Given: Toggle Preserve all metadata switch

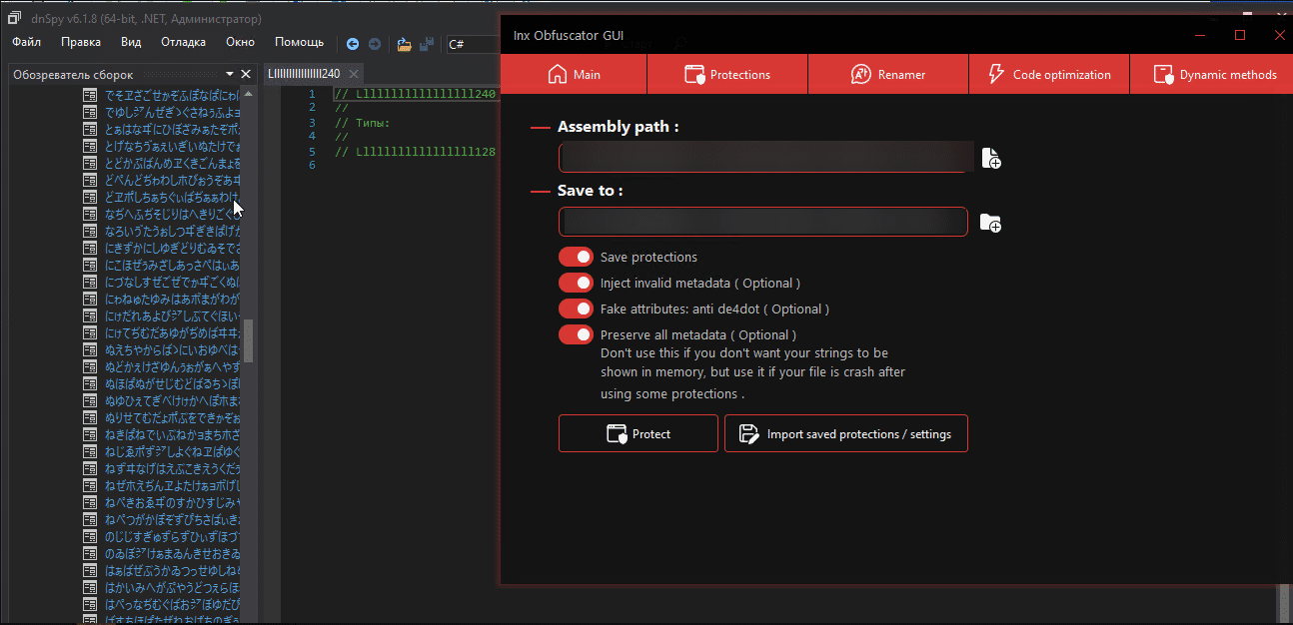Looking at the screenshot, I should tap(576, 335).
